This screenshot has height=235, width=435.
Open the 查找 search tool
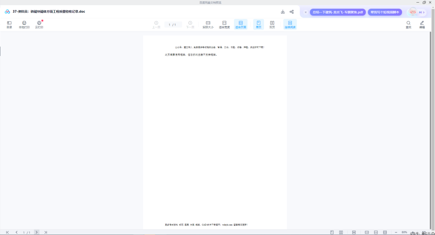(x=408, y=25)
